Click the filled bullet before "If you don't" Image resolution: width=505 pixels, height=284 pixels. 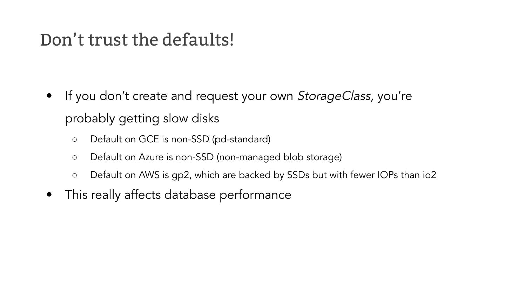pyautogui.click(x=49, y=96)
